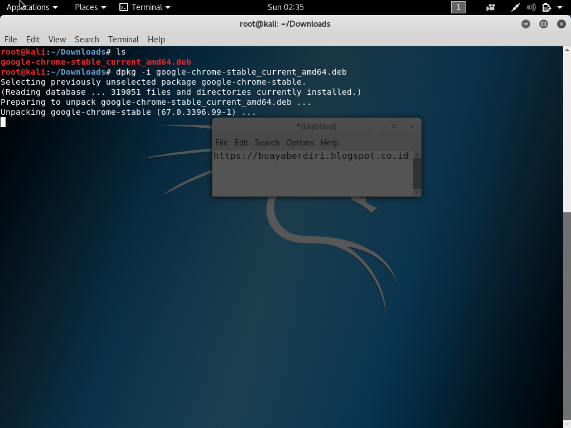Open the Search menu in the terminal window
The image size is (571, 428).
click(x=87, y=40)
